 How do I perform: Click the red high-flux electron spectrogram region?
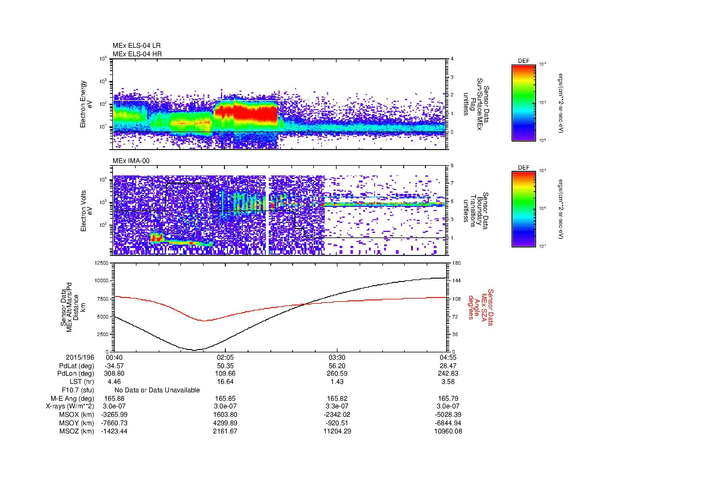[255, 113]
